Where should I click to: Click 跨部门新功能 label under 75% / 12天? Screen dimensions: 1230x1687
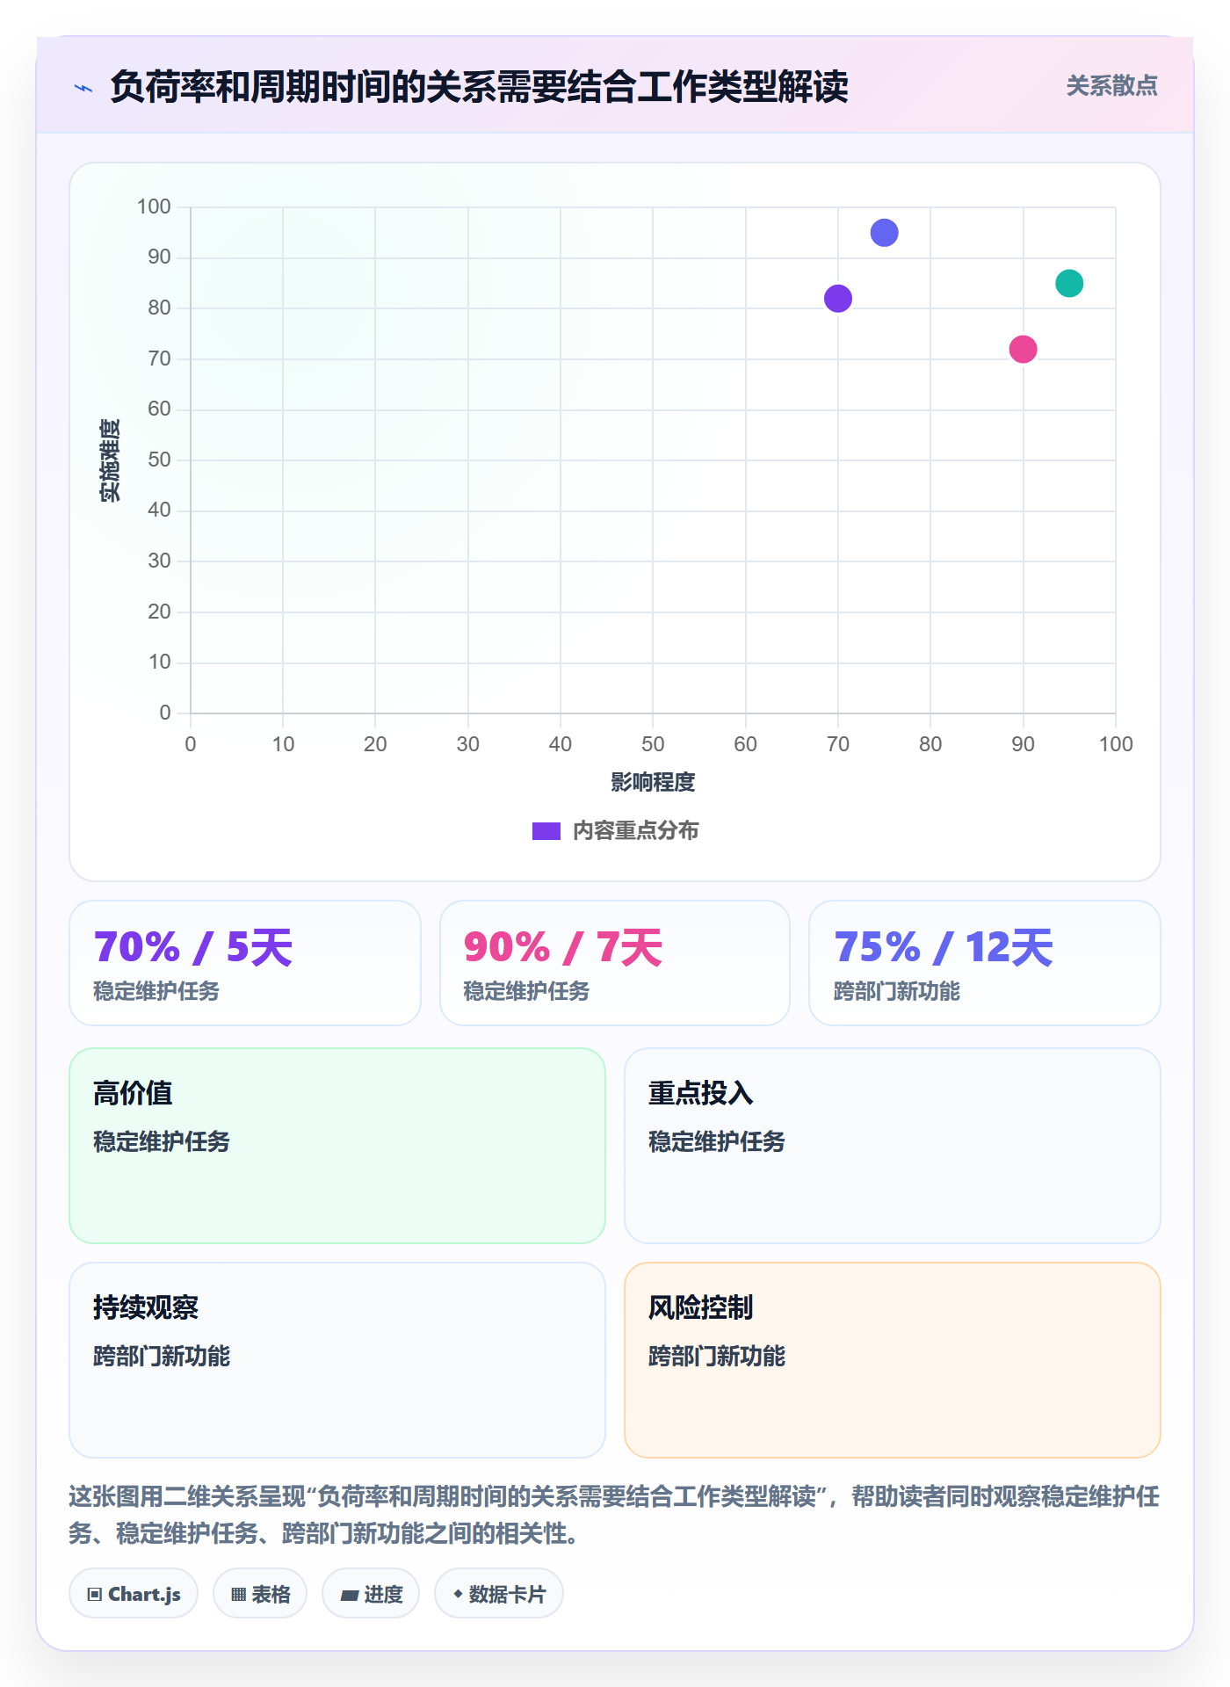point(897,991)
